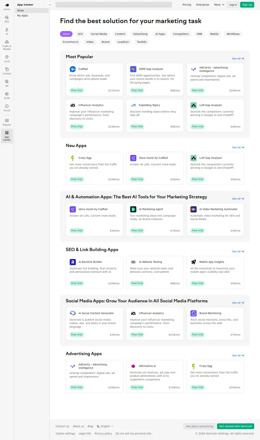The image size is (260, 440).
Task: Open the Blog footer link
Action: [x=90, y=426]
